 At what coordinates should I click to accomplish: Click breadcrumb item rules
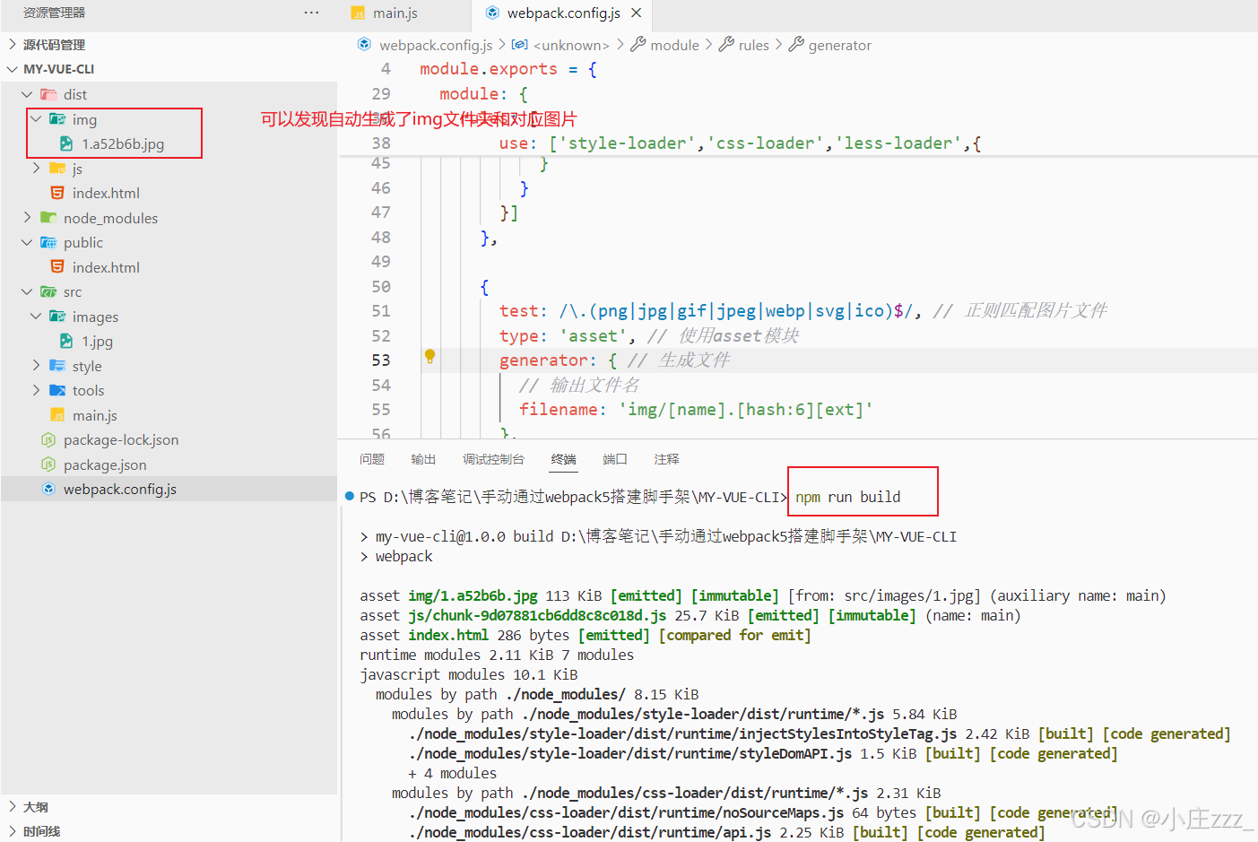[x=753, y=45]
